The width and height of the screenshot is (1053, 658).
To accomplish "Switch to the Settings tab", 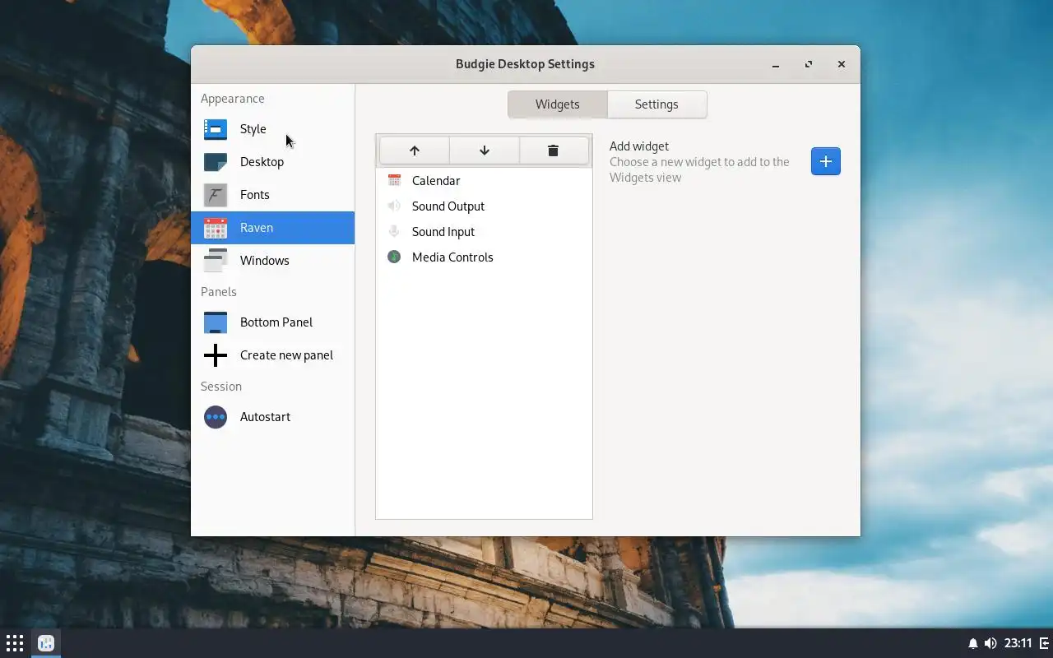I will [656, 104].
